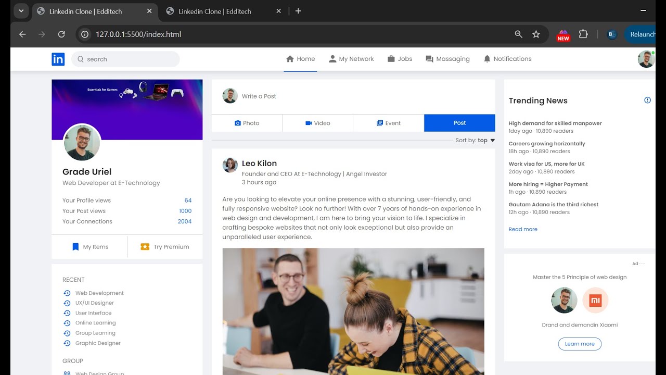
Task: Go to My Network
Action: (351, 59)
